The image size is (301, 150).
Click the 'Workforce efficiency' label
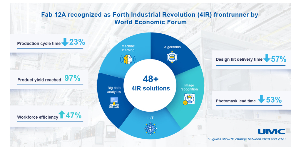click(38, 117)
